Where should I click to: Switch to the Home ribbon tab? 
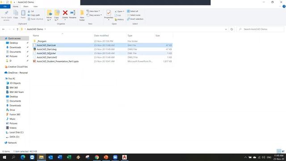point(16,7)
